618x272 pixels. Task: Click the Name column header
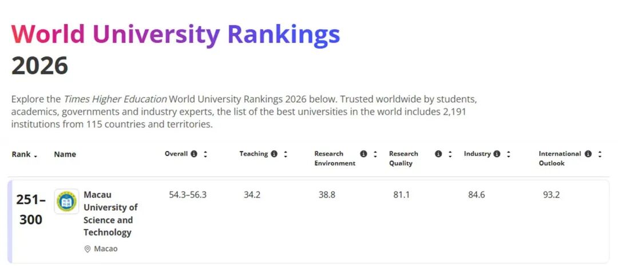(x=65, y=154)
